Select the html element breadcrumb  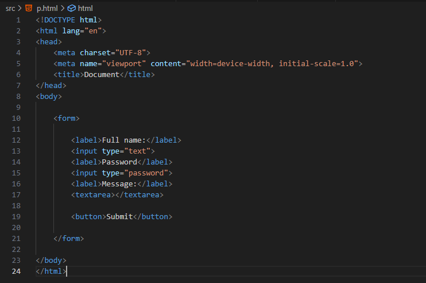86,9
